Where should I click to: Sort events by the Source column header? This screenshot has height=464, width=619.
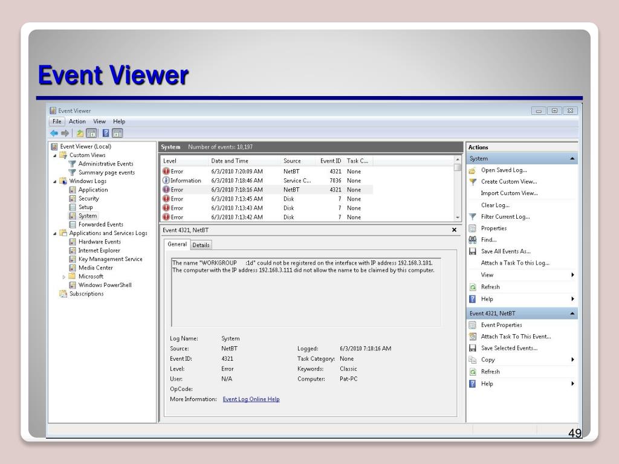click(298, 161)
